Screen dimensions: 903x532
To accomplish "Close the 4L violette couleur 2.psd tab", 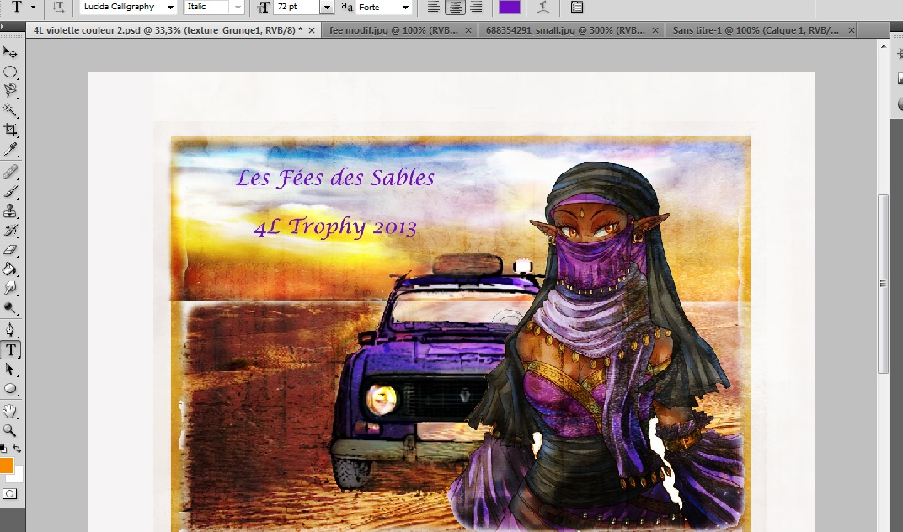I will (312, 30).
